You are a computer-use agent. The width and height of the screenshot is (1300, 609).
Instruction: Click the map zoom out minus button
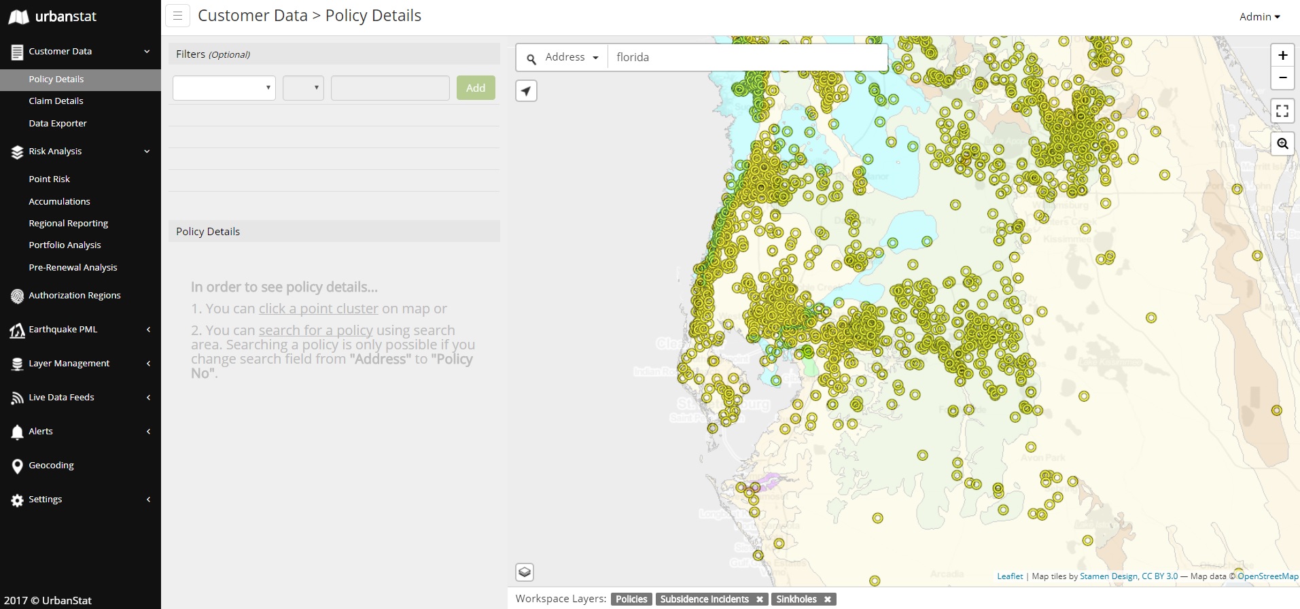tap(1282, 77)
